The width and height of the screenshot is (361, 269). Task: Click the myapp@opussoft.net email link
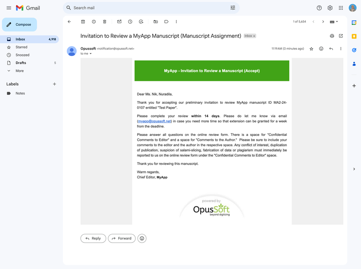pos(154,121)
